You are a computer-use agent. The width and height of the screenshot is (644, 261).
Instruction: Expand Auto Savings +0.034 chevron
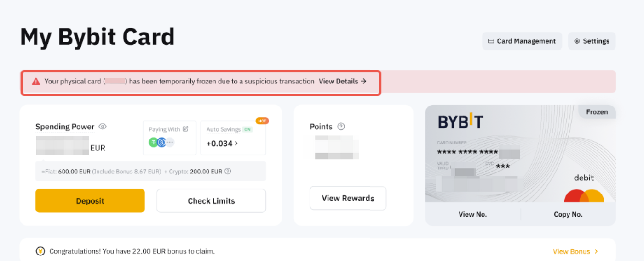236,144
